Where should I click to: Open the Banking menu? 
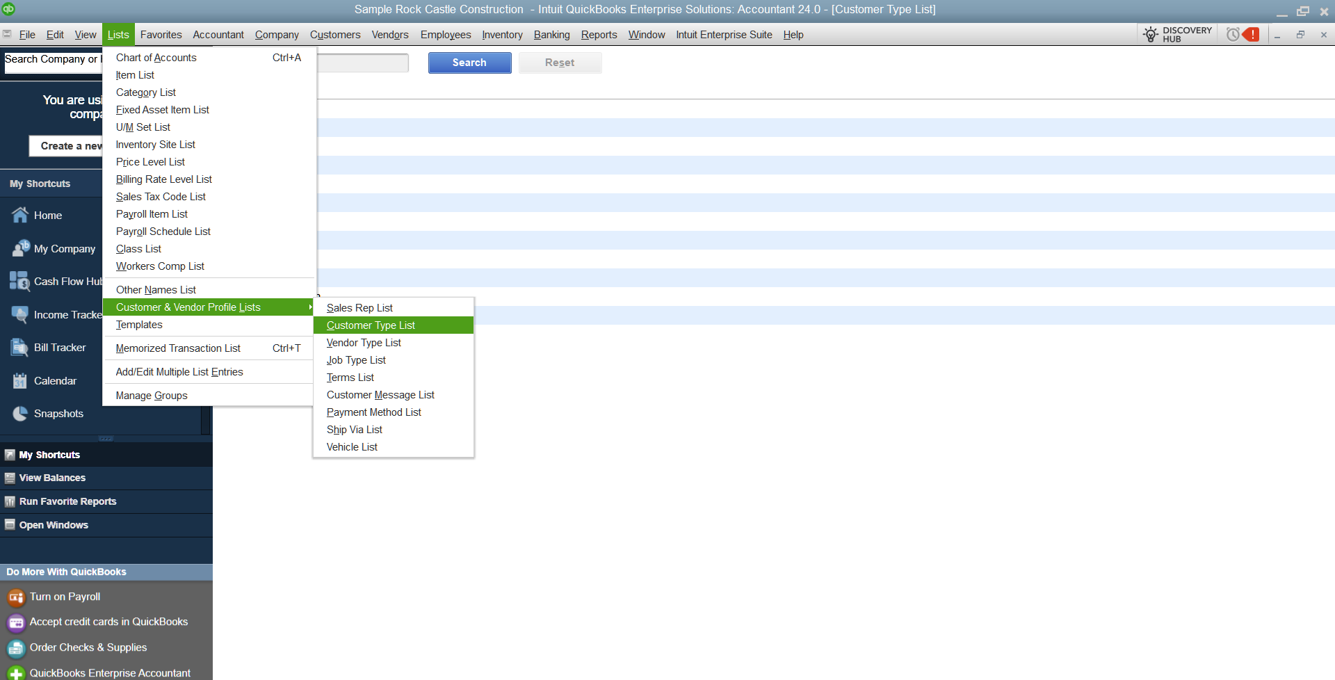point(551,35)
